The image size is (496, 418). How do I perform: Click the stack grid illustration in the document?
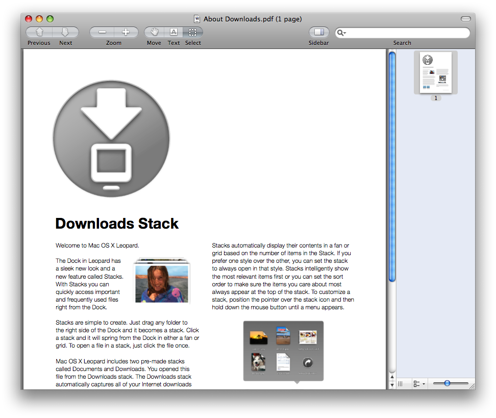[x=283, y=352]
